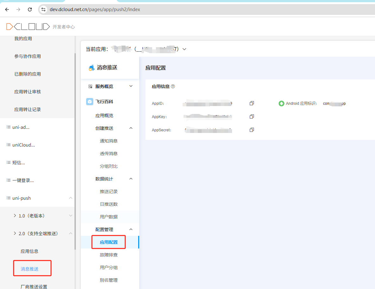Image resolution: width=375 pixels, height=289 pixels.
Task: Copy the AppSecret value
Action: click(x=252, y=130)
